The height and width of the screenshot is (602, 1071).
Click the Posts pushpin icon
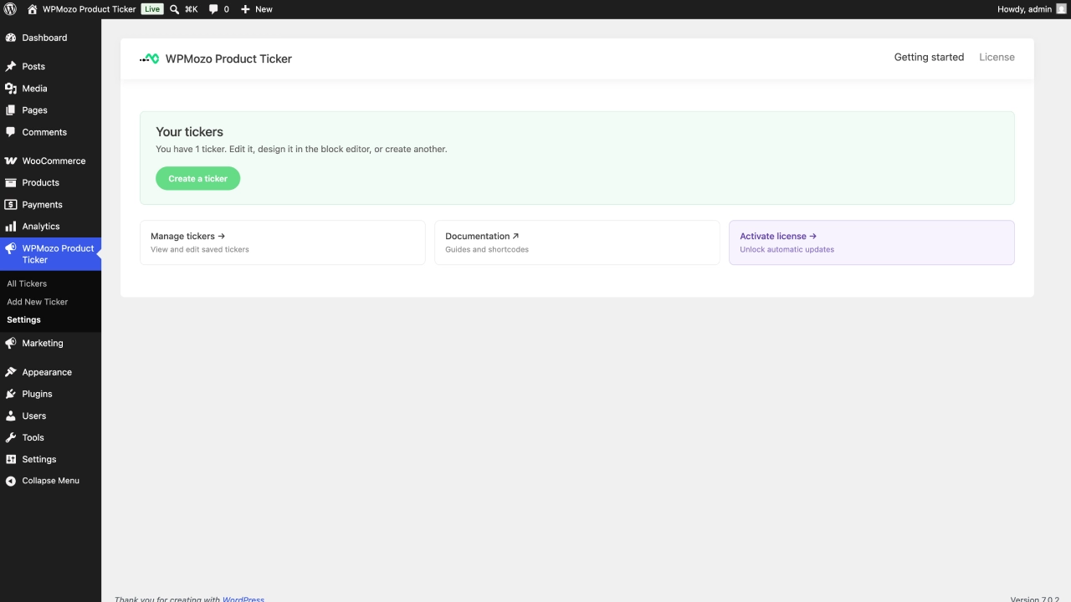[11, 66]
